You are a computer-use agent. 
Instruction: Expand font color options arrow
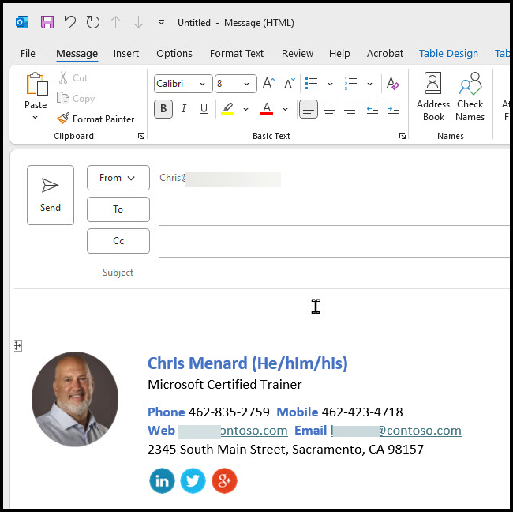coord(285,109)
